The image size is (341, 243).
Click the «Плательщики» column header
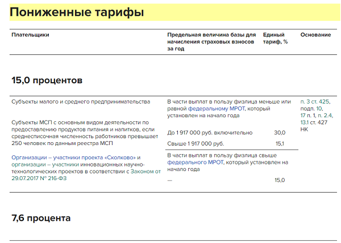[30, 35]
